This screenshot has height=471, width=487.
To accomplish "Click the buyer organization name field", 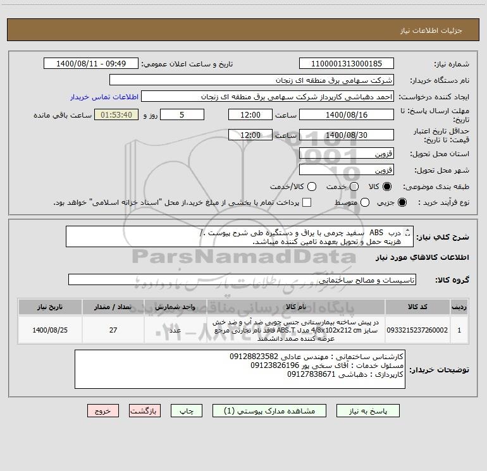I will point(252,80).
